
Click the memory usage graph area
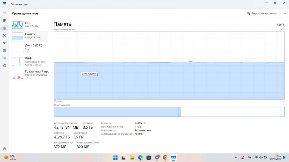click(169, 65)
